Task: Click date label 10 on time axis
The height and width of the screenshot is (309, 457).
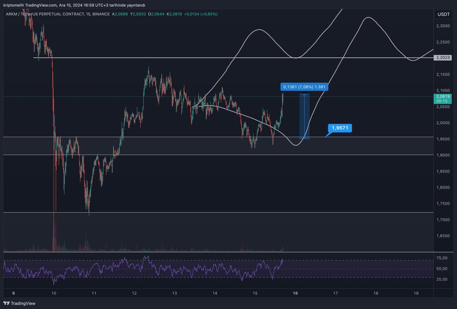Action: tap(54, 293)
